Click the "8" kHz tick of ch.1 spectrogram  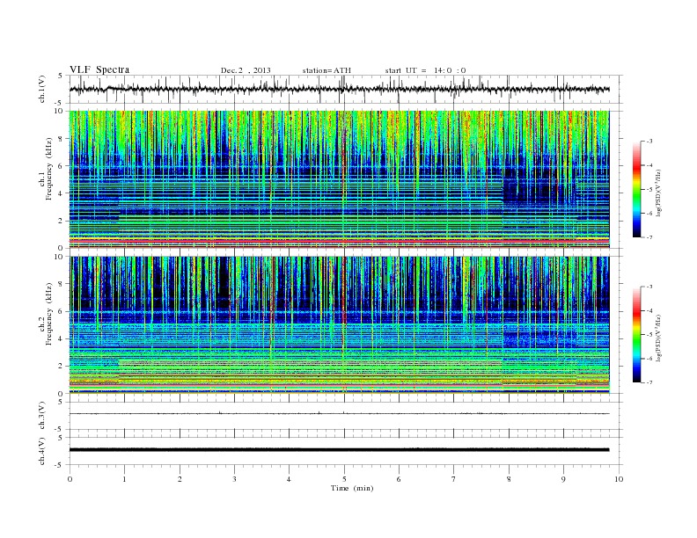click(x=62, y=139)
